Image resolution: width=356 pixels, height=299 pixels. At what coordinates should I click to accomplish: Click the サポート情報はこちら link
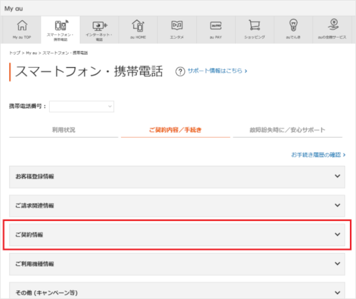[x=217, y=71]
